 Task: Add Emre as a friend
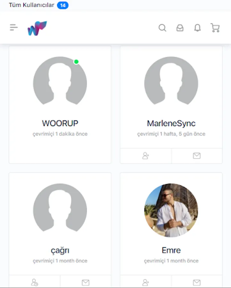(146, 282)
